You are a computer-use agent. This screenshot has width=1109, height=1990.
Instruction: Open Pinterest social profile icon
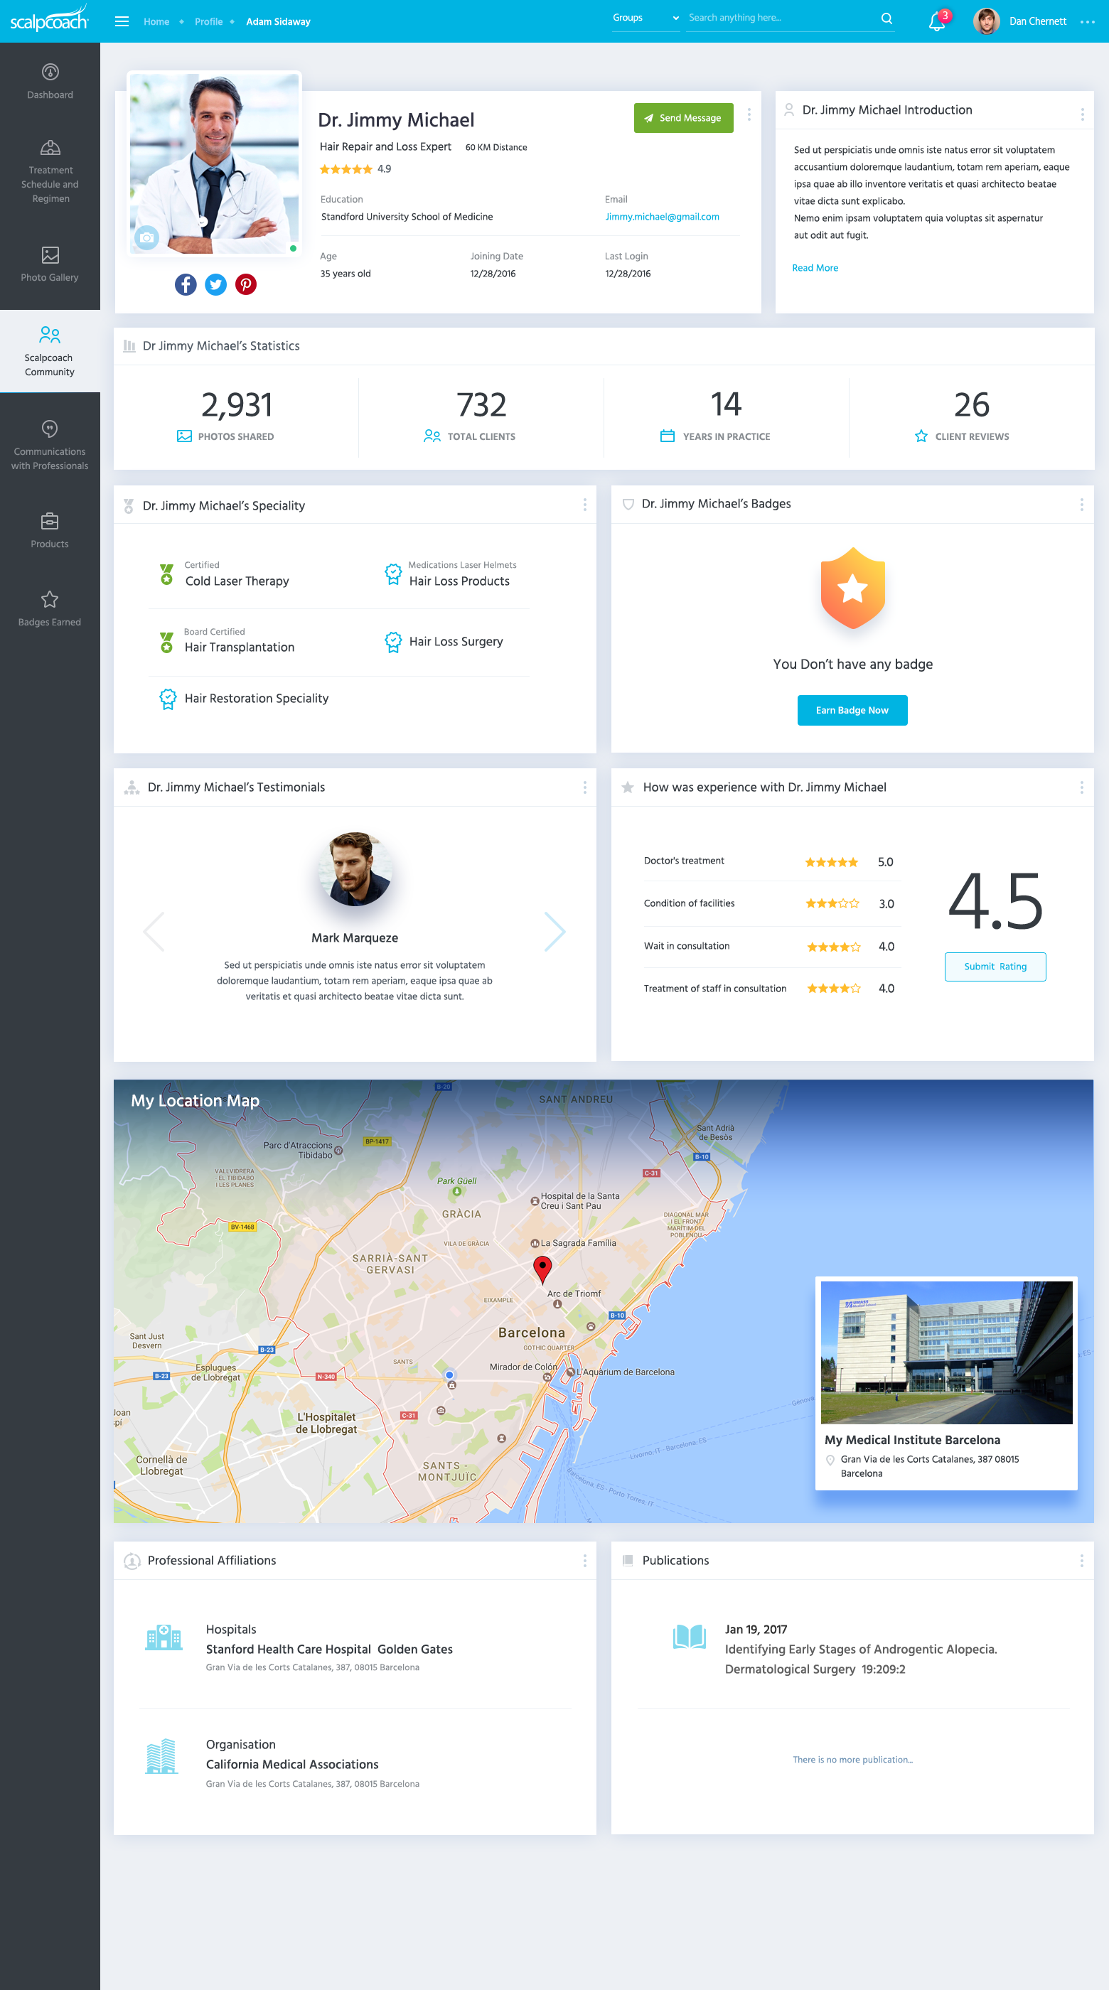pos(246,284)
